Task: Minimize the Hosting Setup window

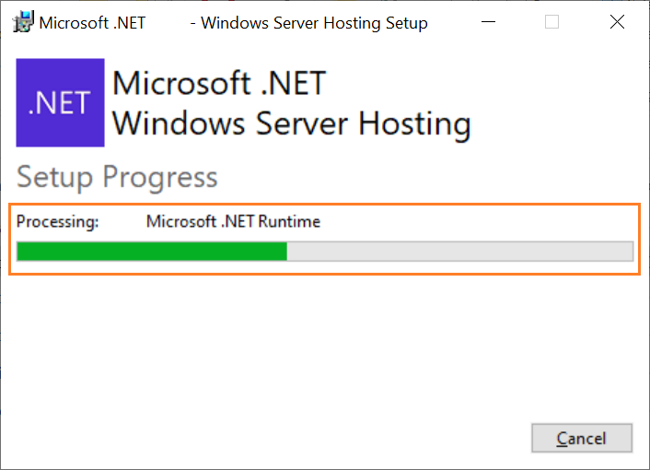Action: [x=488, y=22]
